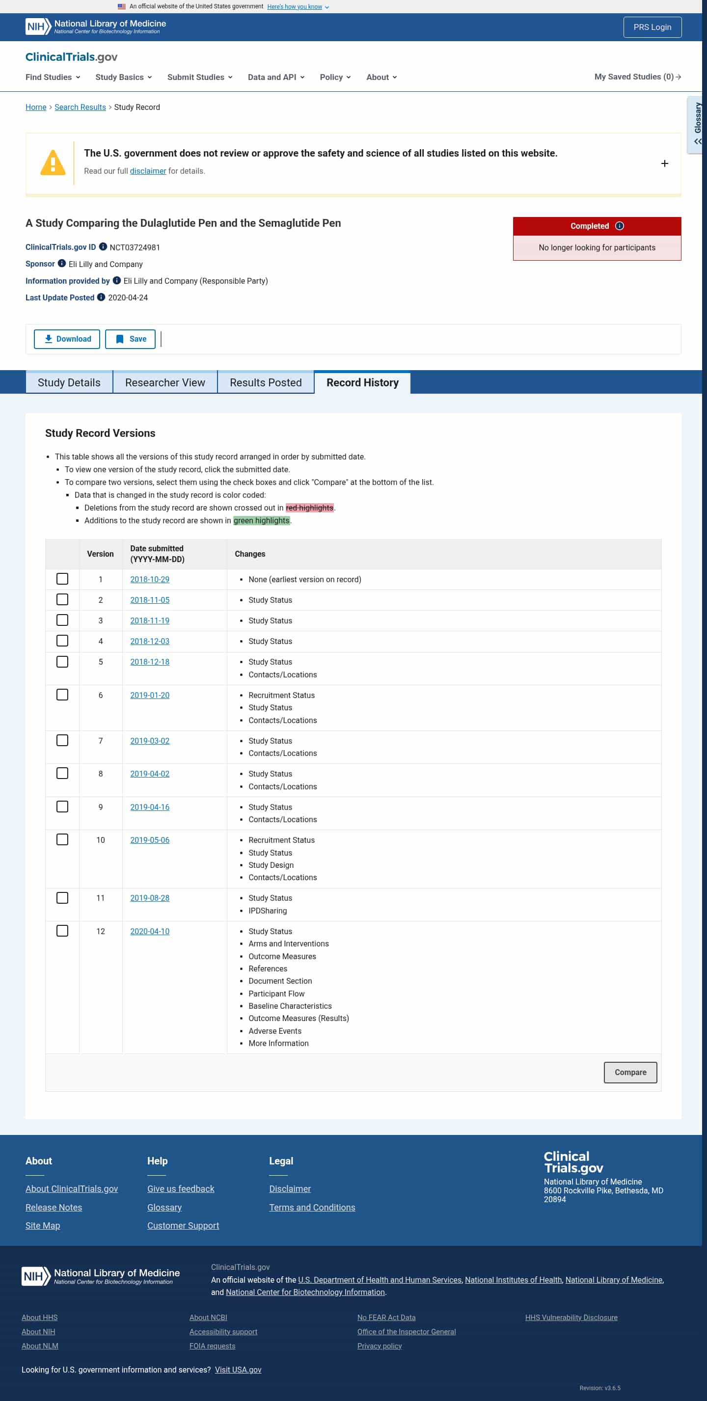Select the Record History tab
Image resolution: width=707 pixels, height=1401 pixels.
click(362, 382)
